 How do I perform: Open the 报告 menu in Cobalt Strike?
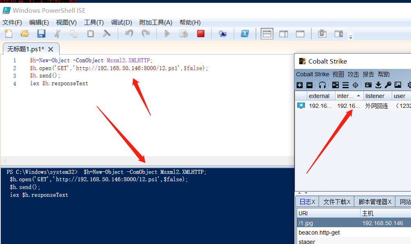click(368, 75)
